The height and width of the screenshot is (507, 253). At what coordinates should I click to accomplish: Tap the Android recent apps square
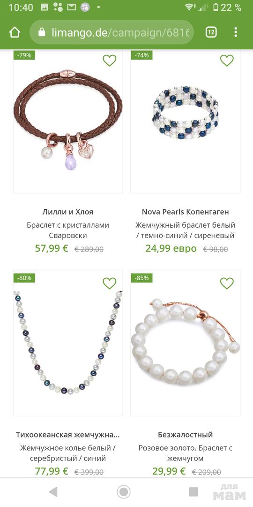tap(193, 492)
